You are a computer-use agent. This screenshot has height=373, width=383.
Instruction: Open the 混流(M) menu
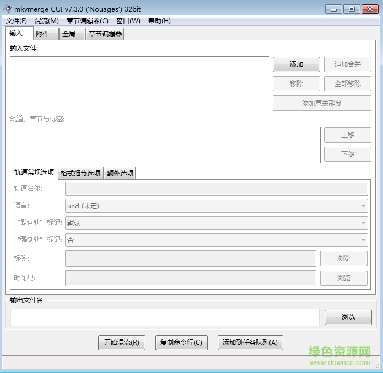[46, 21]
